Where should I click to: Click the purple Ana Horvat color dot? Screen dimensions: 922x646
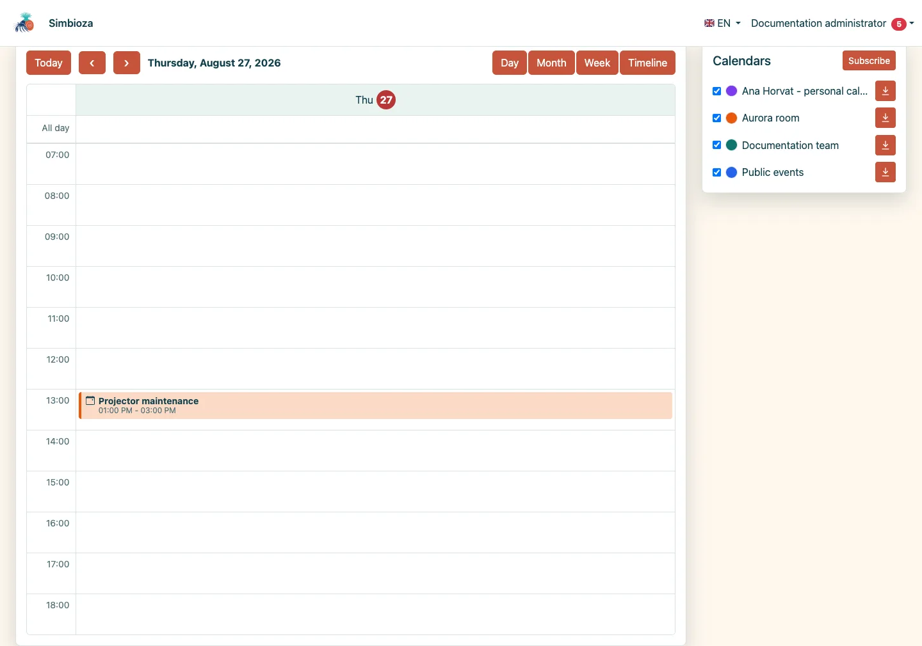click(x=731, y=91)
